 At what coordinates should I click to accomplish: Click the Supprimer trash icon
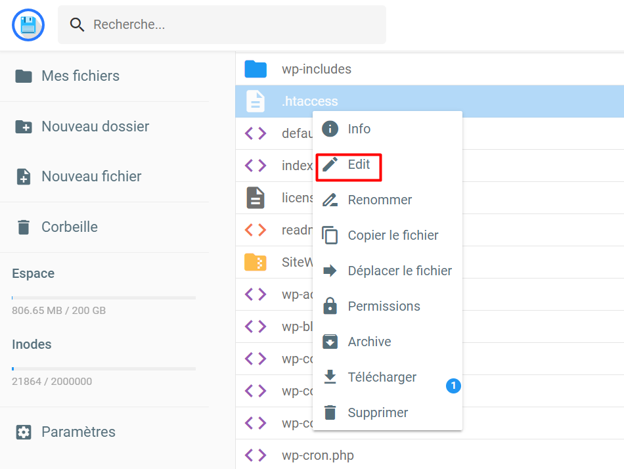(330, 412)
